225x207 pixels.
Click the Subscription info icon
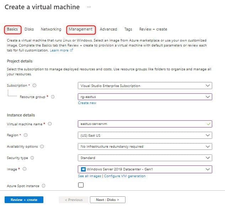tap(34, 86)
